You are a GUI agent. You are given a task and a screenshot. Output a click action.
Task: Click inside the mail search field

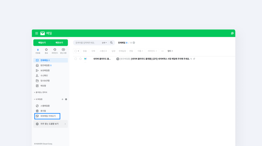(x=87, y=43)
